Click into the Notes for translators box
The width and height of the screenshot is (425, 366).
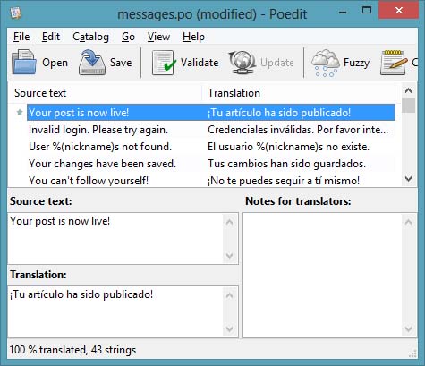[x=323, y=275]
